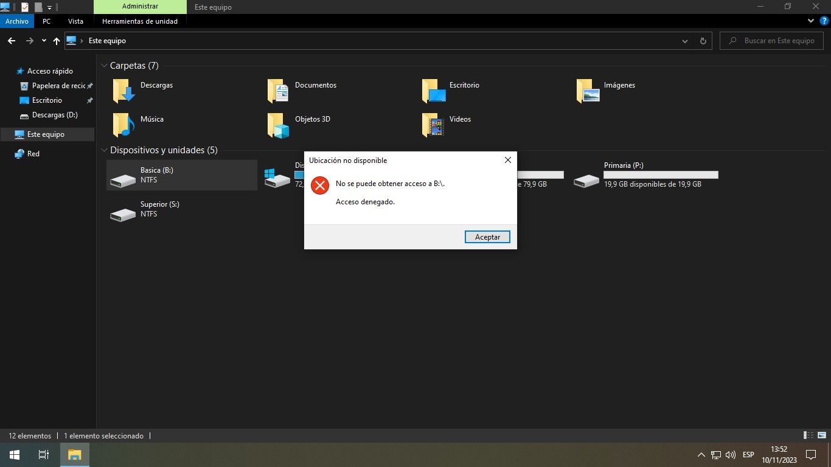This screenshot has height=467, width=831.
Task: Open network status in the system tray
Action: (x=716, y=455)
